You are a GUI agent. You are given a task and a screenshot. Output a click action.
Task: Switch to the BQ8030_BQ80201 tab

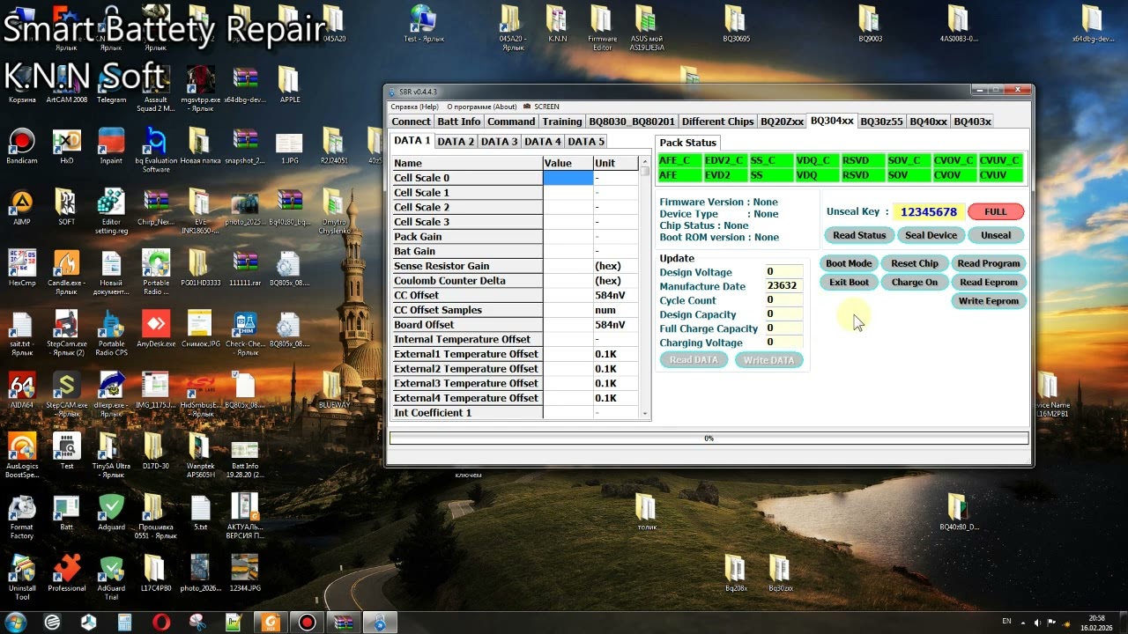(632, 122)
